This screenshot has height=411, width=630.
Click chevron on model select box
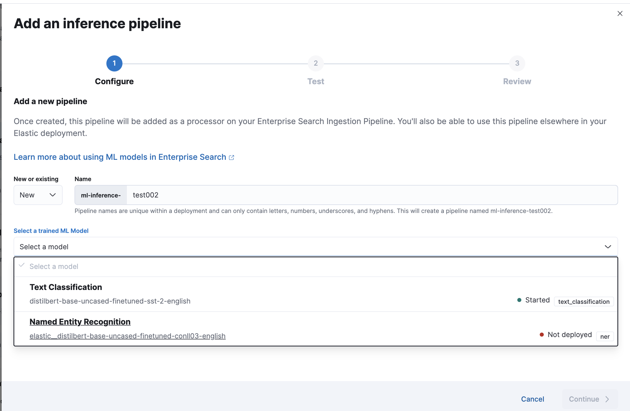pyautogui.click(x=608, y=247)
